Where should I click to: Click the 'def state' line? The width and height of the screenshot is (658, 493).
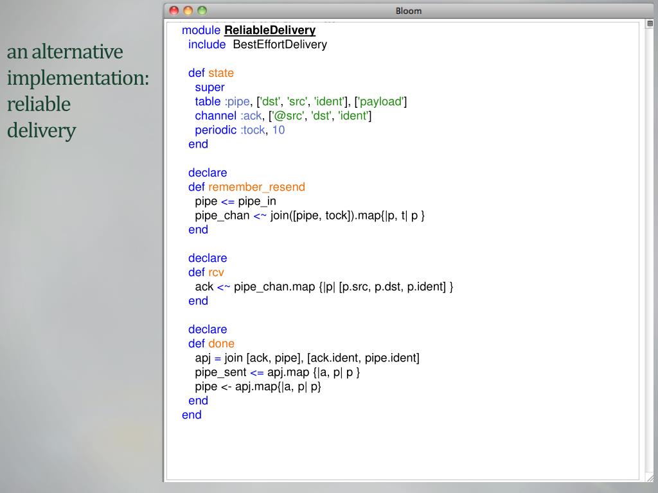(211, 73)
